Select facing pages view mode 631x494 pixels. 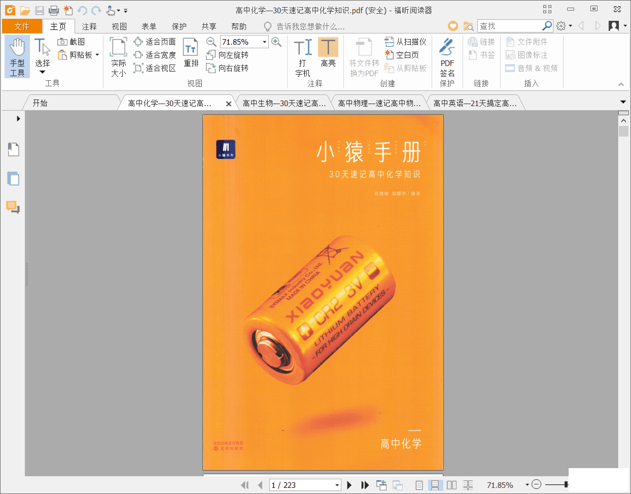(451, 485)
